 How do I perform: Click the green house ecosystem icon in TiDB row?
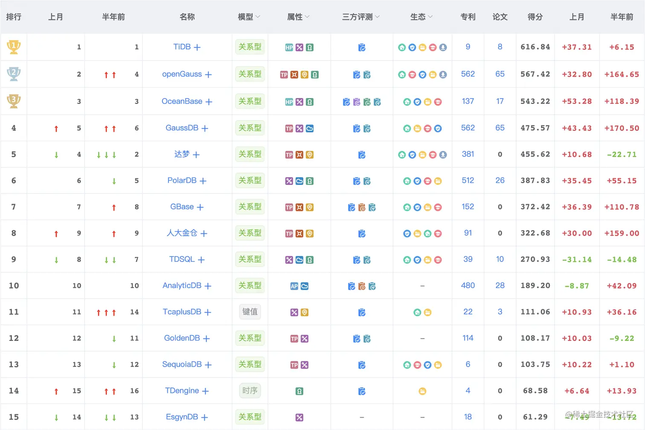point(402,47)
